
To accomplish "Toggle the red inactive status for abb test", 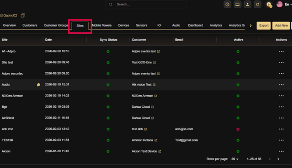I will tap(238, 129).
